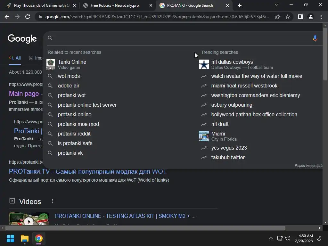
Task: Open the taskbar clock and date
Action: [304, 238]
